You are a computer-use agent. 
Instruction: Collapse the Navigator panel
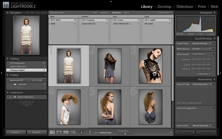pyautogui.click(x=8, y=13)
